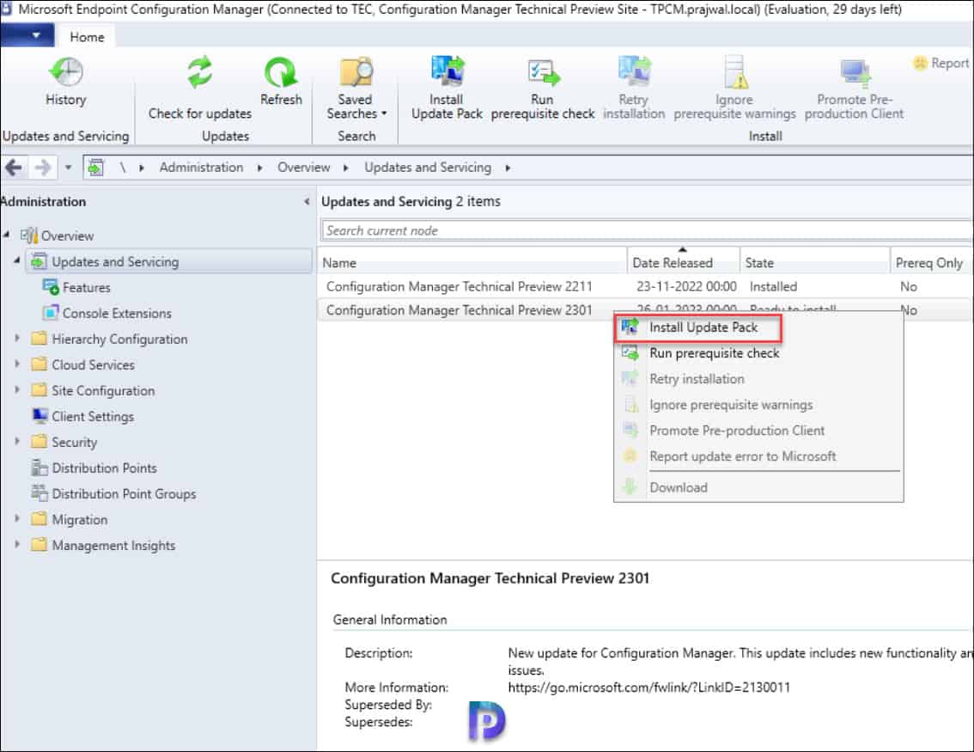Click Check for updates icon
The height and width of the screenshot is (752, 974).
(199, 71)
